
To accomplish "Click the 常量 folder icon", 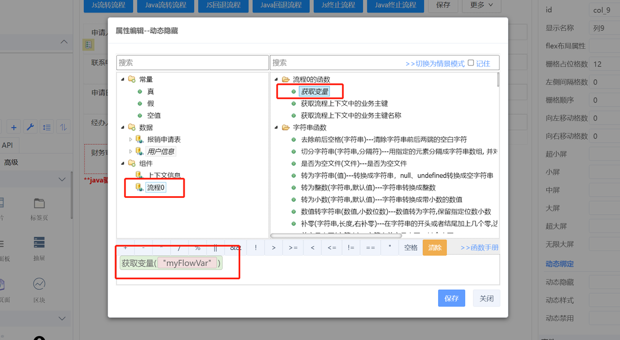I will pos(132,79).
